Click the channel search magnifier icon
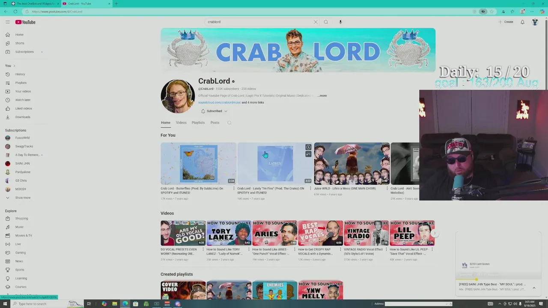548x308 pixels. click(229, 123)
